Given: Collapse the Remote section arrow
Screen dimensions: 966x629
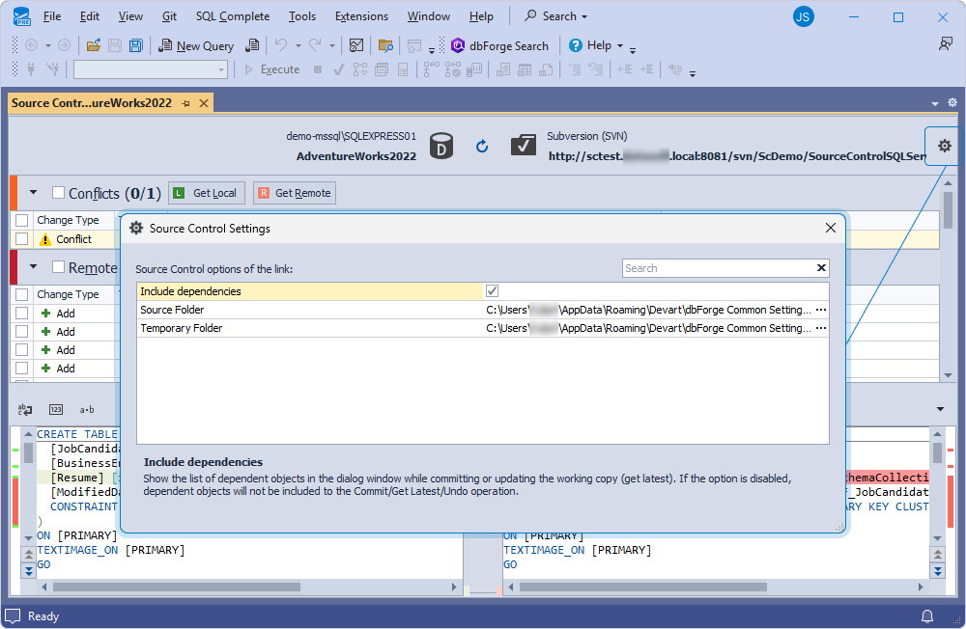Looking at the screenshot, I should 33,266.
